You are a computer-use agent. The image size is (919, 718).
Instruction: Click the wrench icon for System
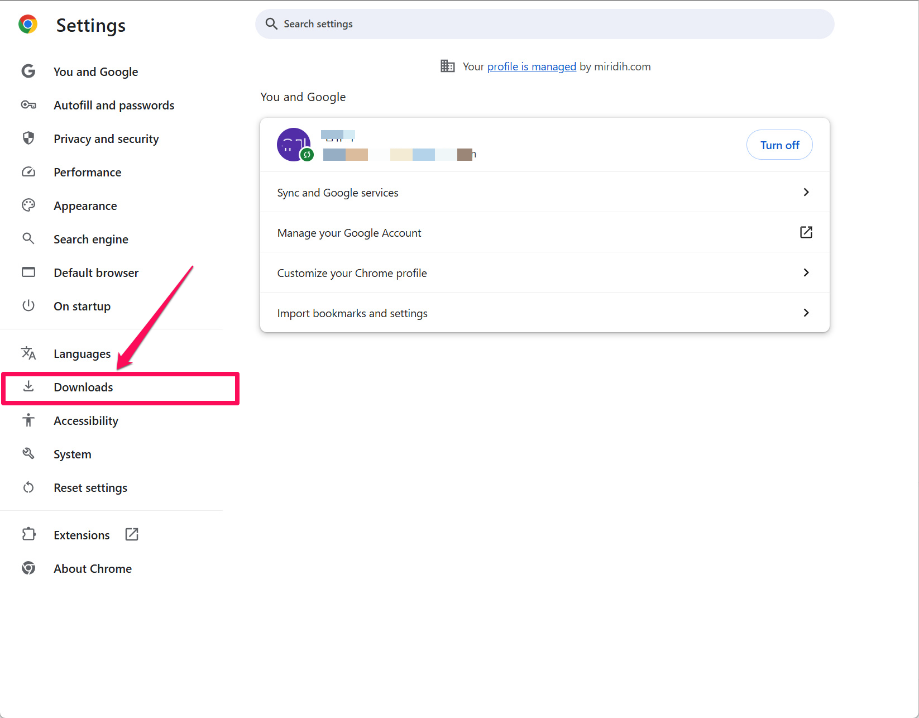(28, 454)
